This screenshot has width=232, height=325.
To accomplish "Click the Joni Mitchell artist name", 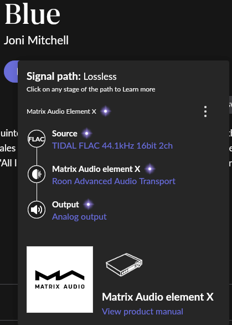I will pos(36,40).
